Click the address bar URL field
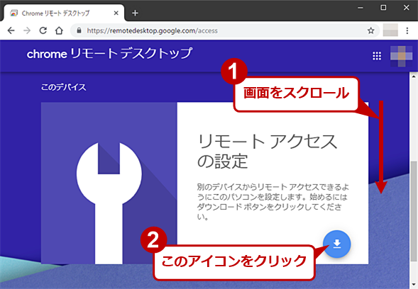This screenshot has width=418, height=289. pos(224,30)
